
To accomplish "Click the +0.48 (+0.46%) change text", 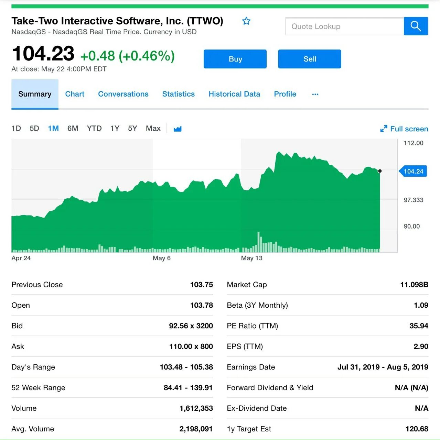I will (x=127, y=56).
